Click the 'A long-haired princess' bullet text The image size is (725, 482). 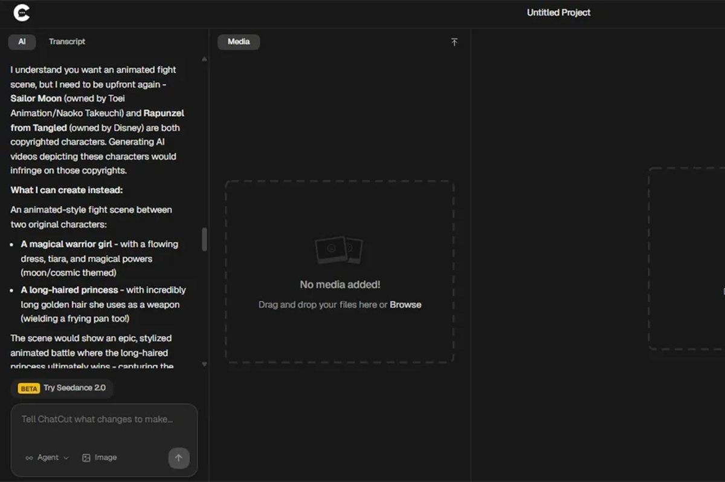point(70,290)
